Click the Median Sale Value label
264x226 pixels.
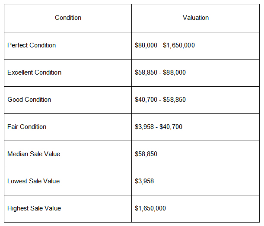pos(34,154)
